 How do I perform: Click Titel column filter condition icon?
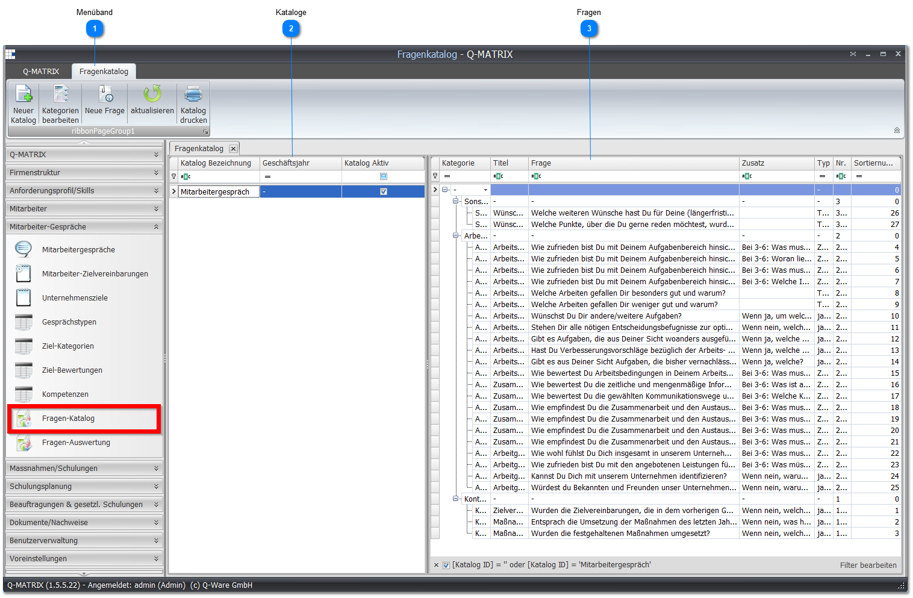tap(498, 176)
